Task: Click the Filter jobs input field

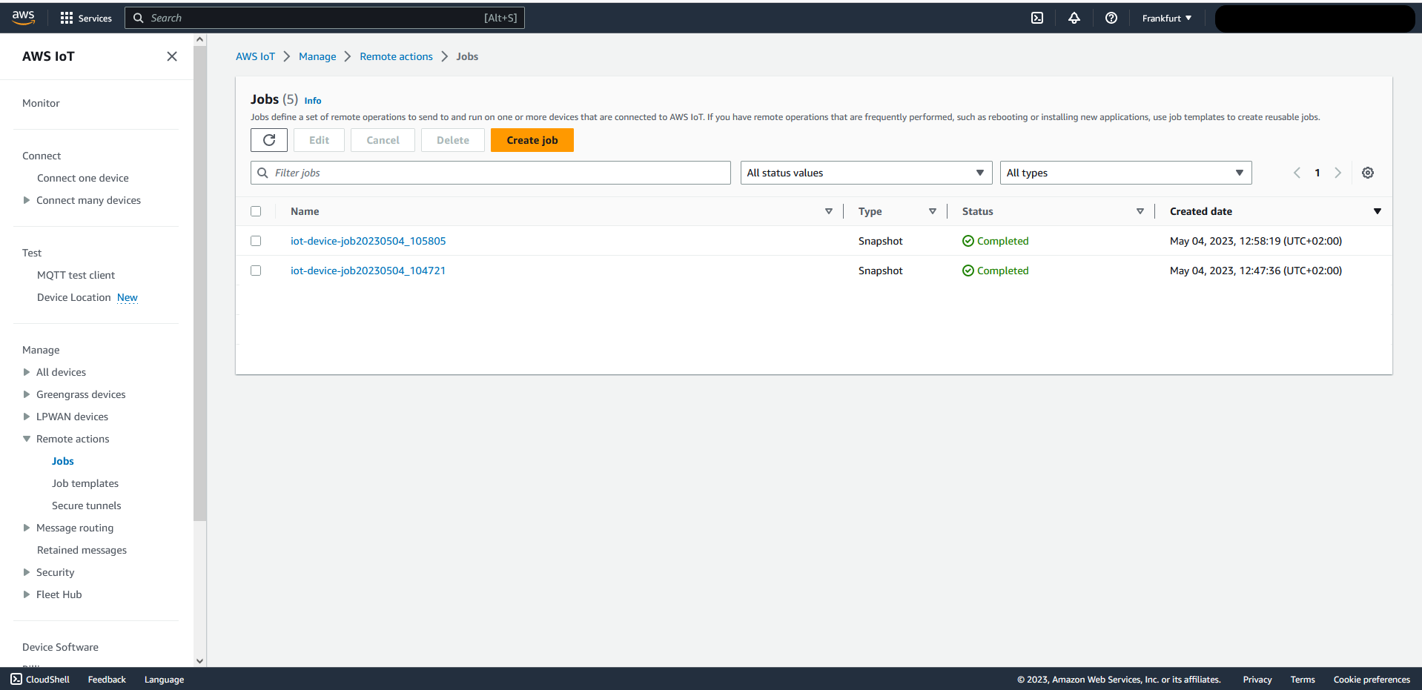Action: 491,173
